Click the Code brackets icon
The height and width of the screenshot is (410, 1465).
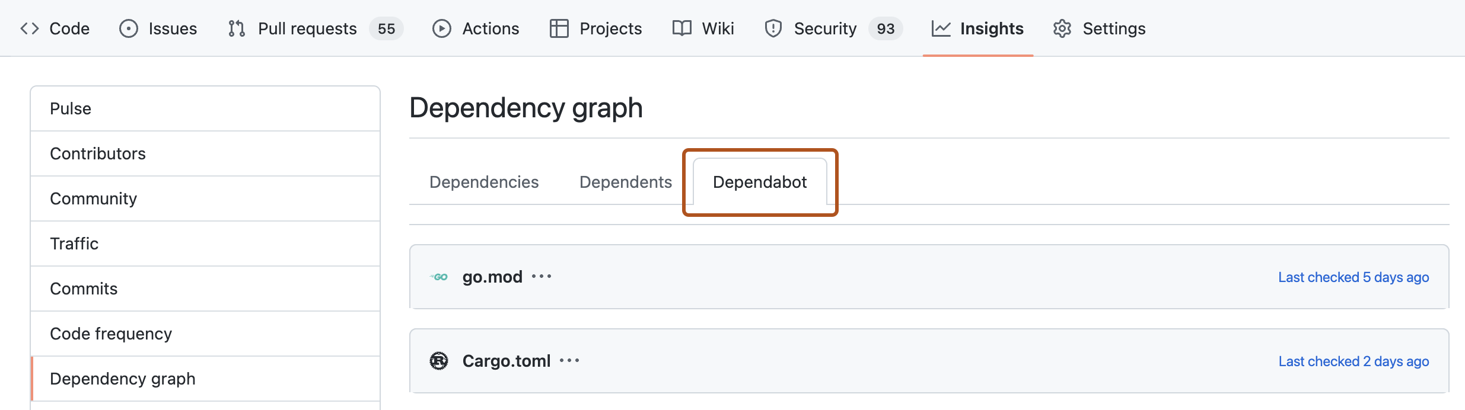coord(30,28)
